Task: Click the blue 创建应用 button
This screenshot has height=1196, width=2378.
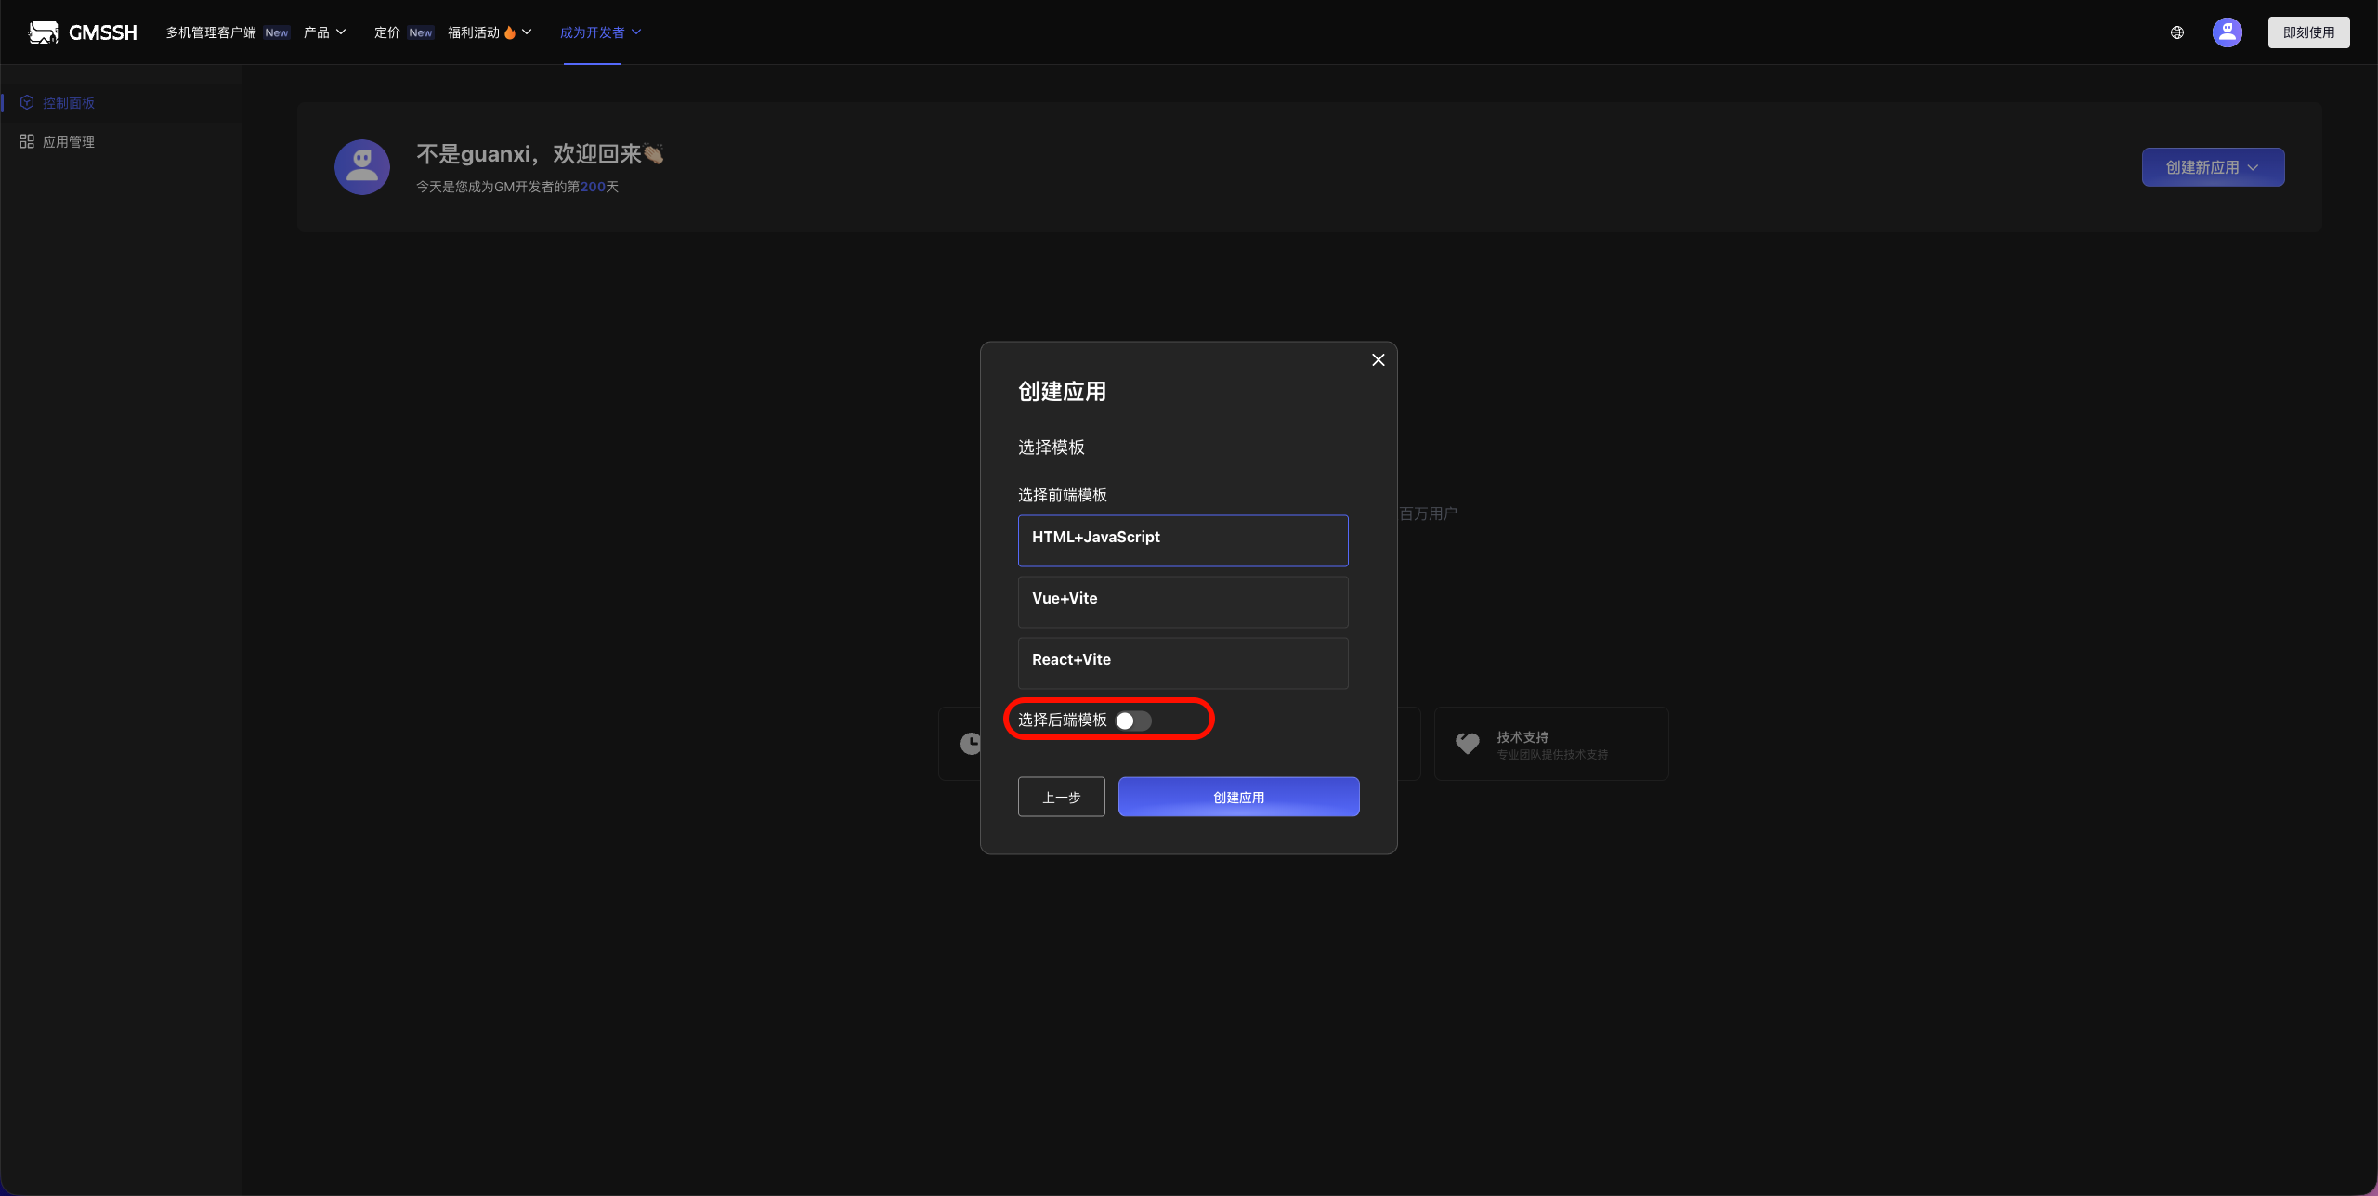Action: [1238, 797]
